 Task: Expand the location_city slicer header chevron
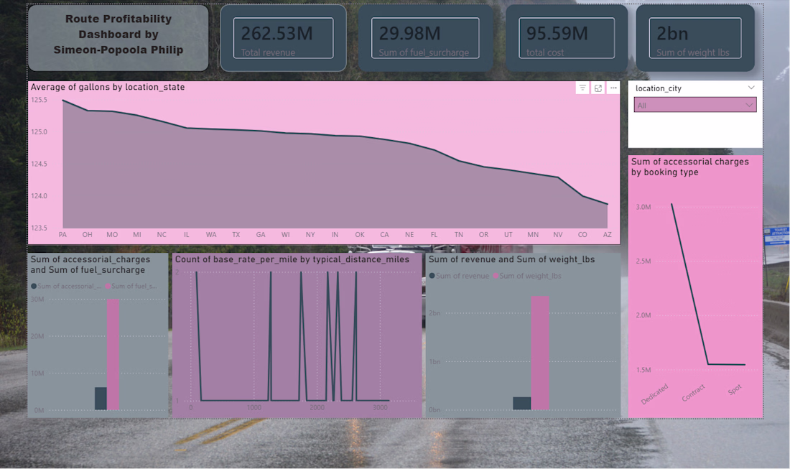coord(751,88)
